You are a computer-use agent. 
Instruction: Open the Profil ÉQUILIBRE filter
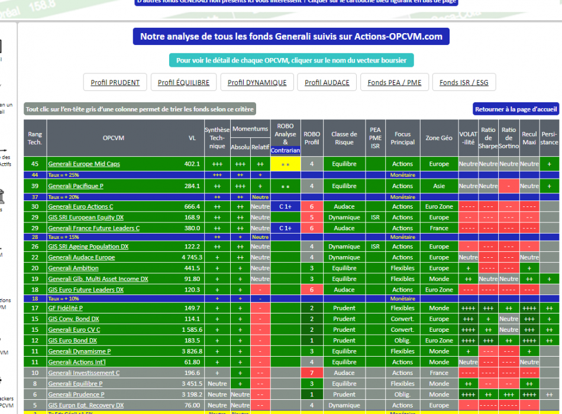pos(183,82)
